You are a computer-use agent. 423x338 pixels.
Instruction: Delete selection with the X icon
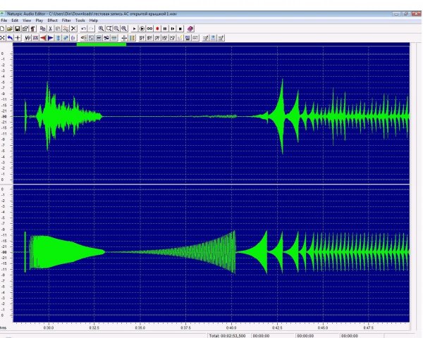tap(73, 29)
